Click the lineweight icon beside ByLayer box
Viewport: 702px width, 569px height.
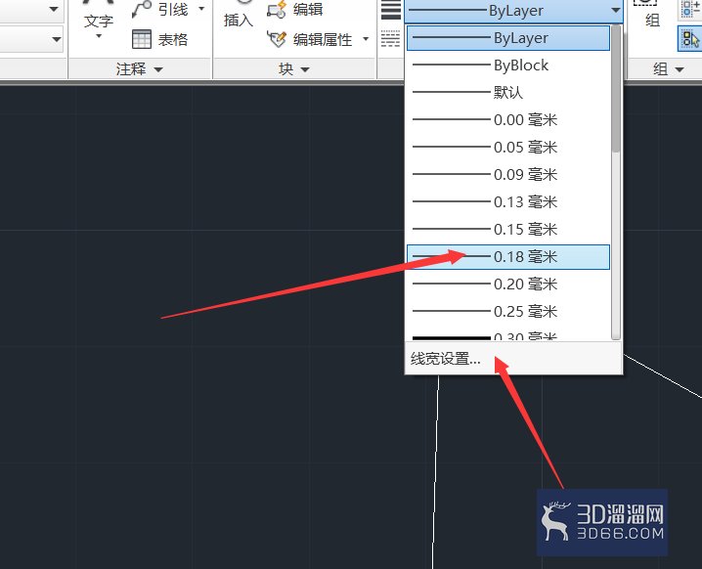[x=391, y=10]
